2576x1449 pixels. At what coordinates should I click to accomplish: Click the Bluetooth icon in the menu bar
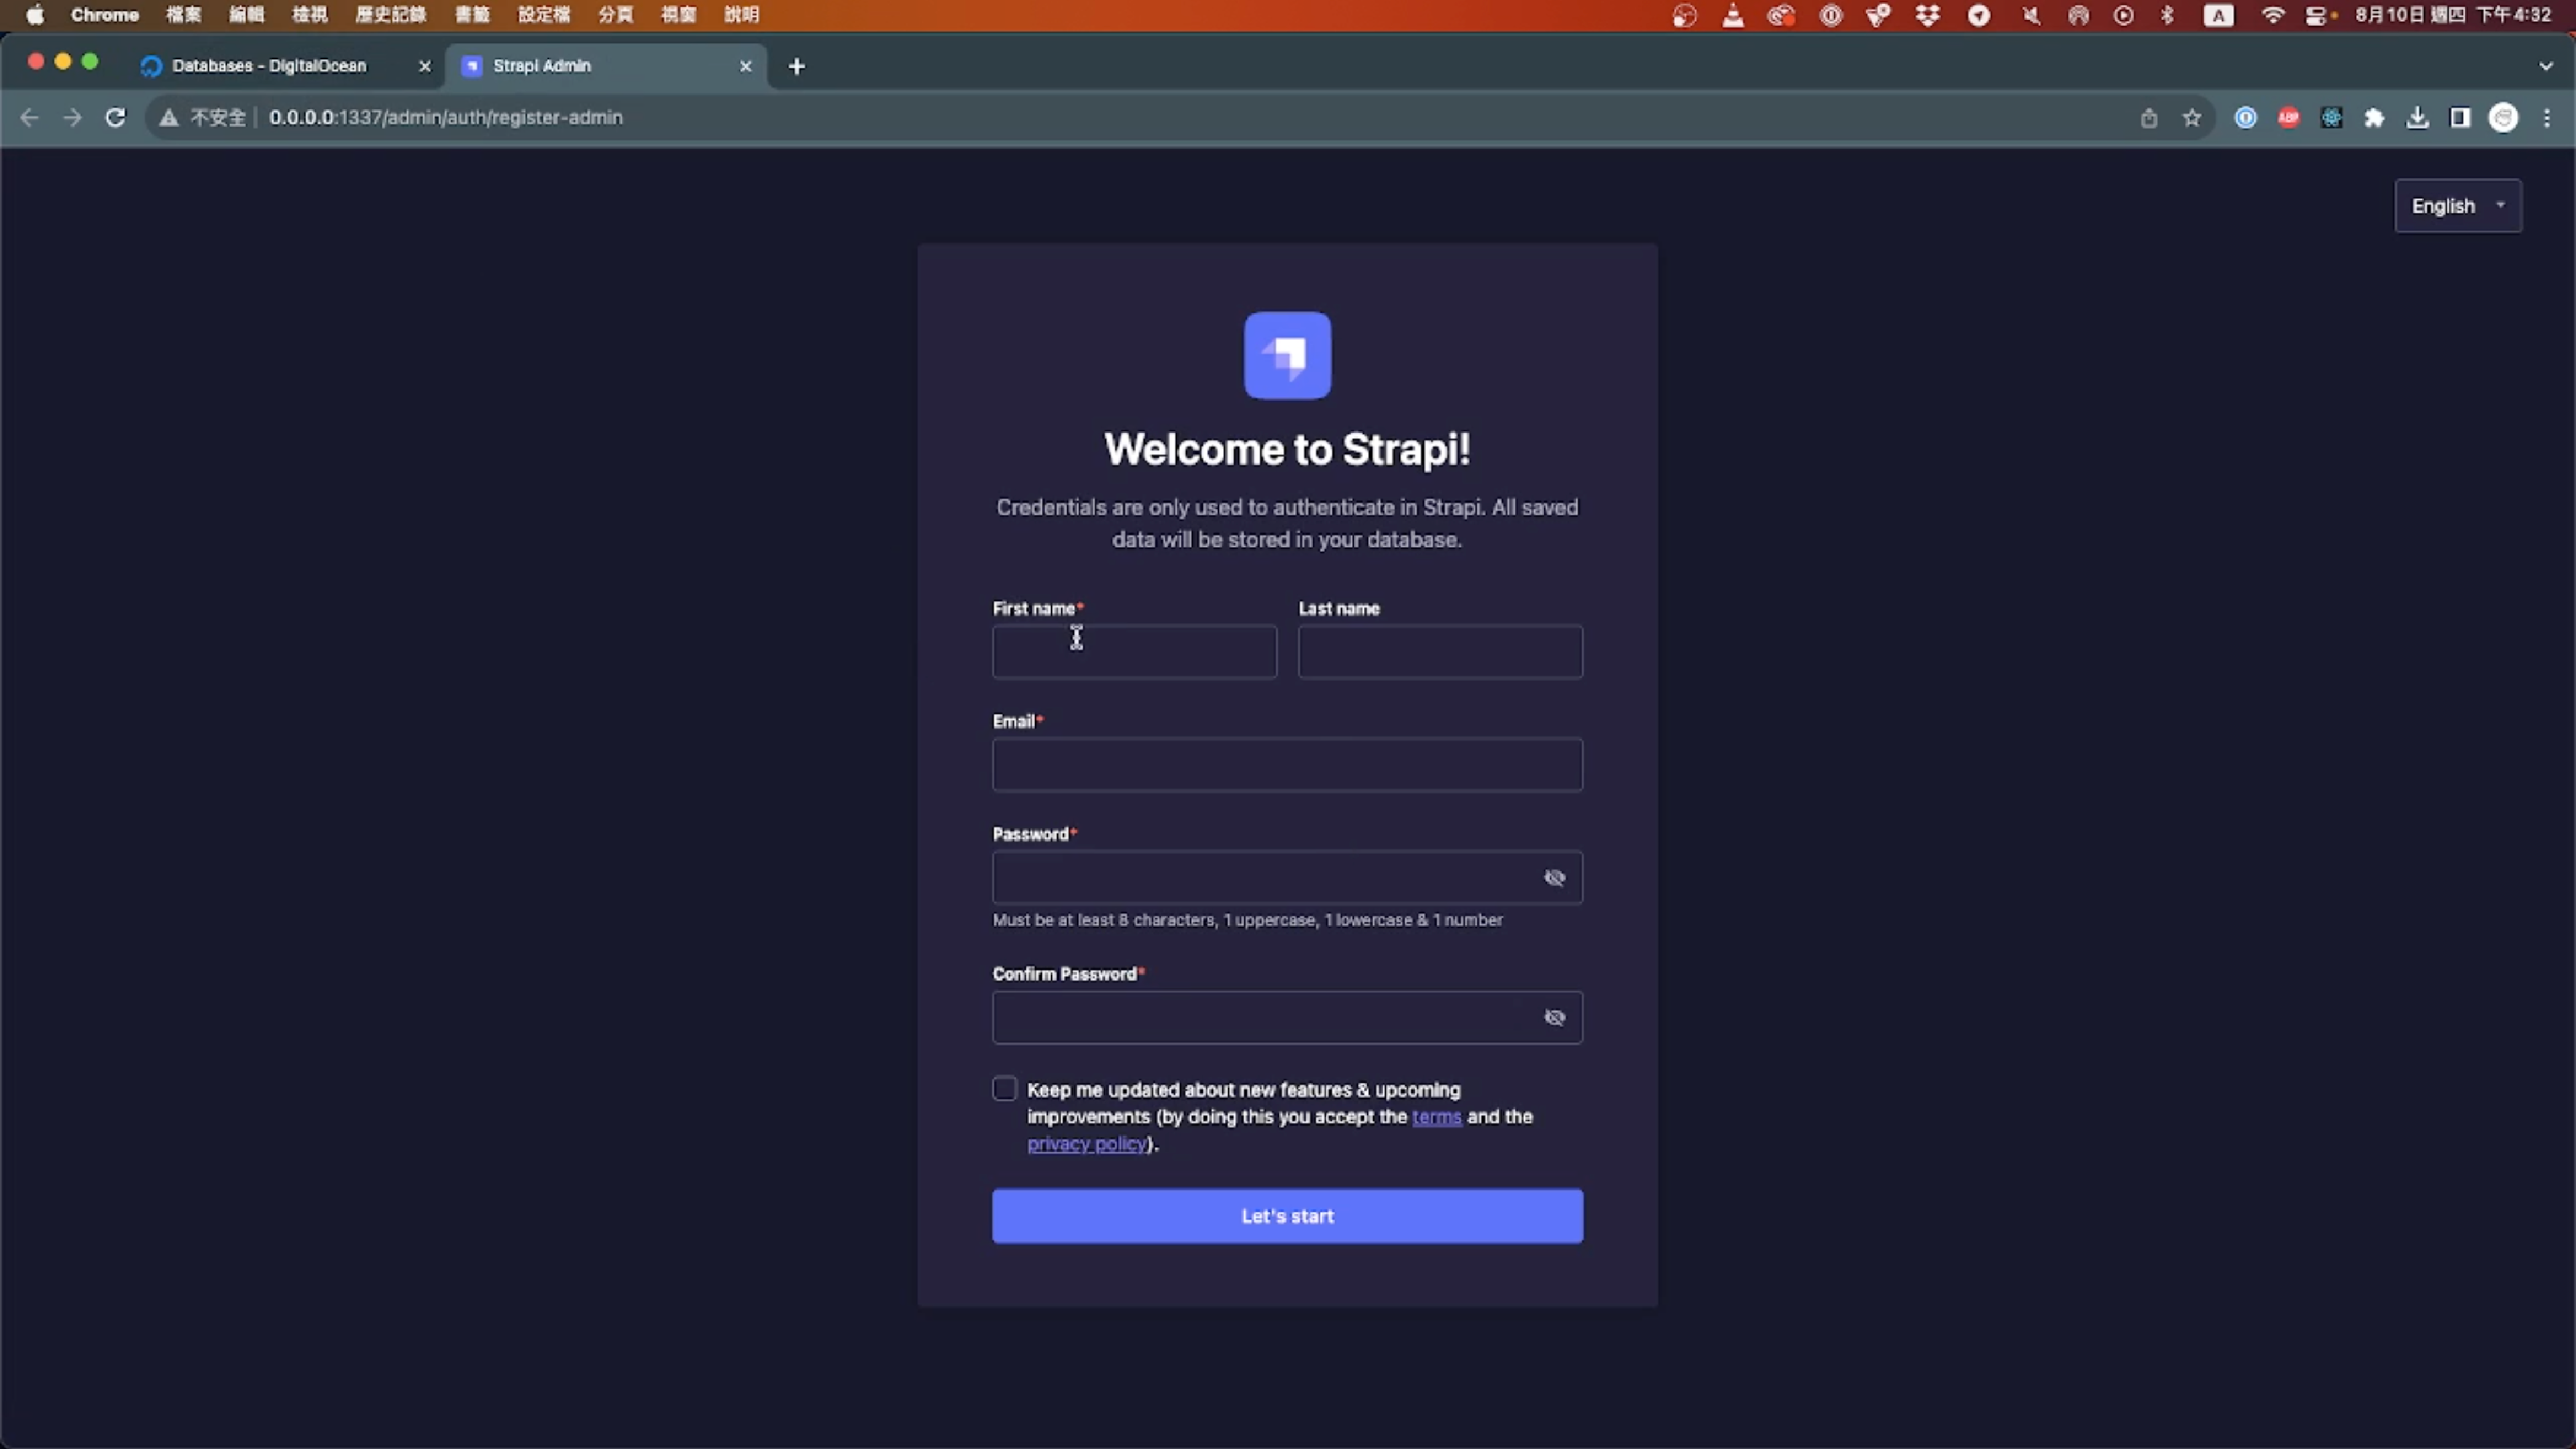2166,15
